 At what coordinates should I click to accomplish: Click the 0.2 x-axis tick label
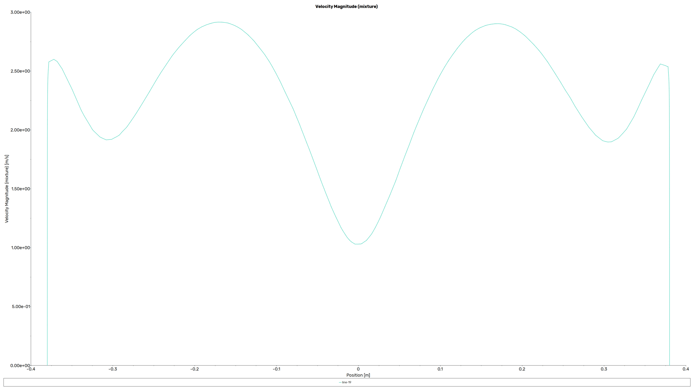(522, 369)
